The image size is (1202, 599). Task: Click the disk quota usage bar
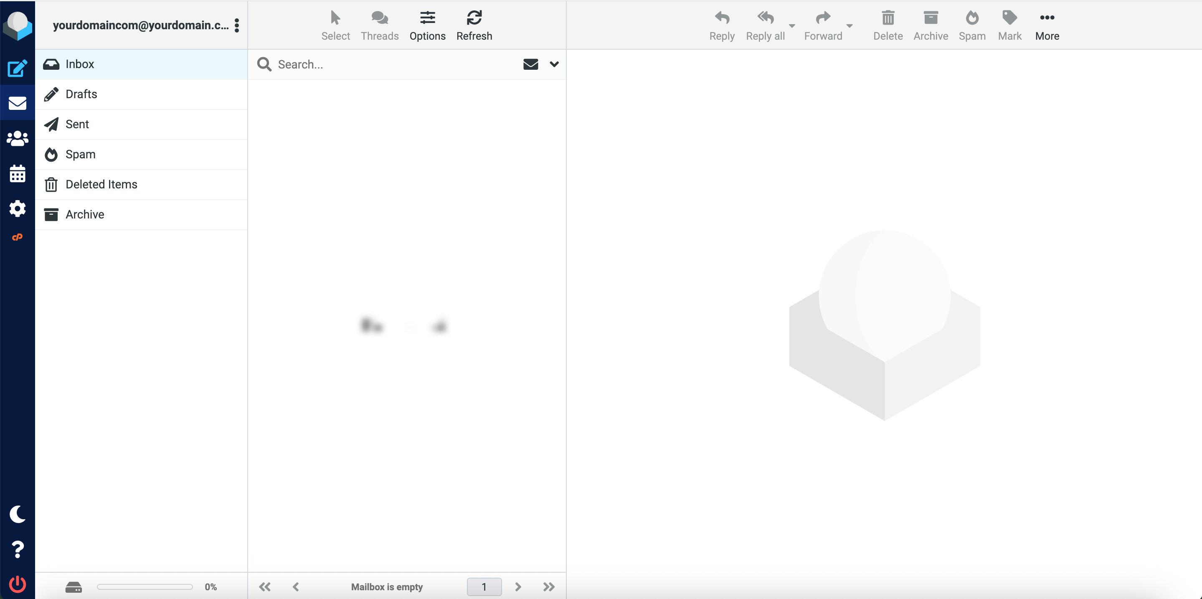tap(145, 586)
